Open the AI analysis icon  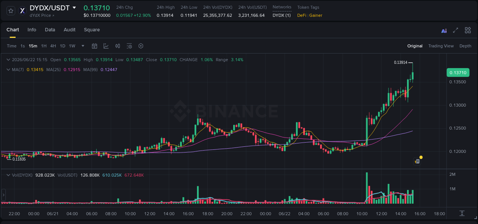(x=444, y=31)
